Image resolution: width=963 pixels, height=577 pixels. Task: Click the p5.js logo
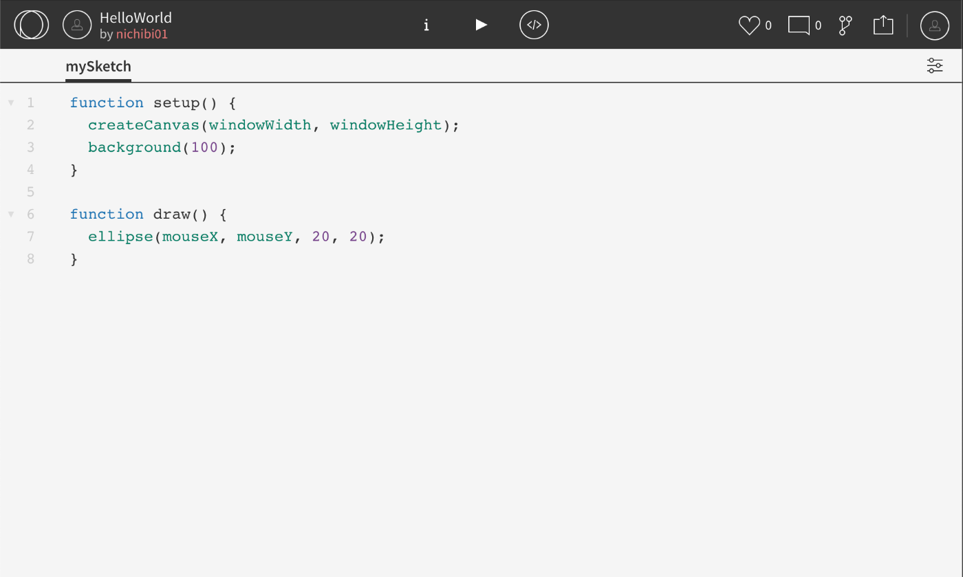coord(31,24)
